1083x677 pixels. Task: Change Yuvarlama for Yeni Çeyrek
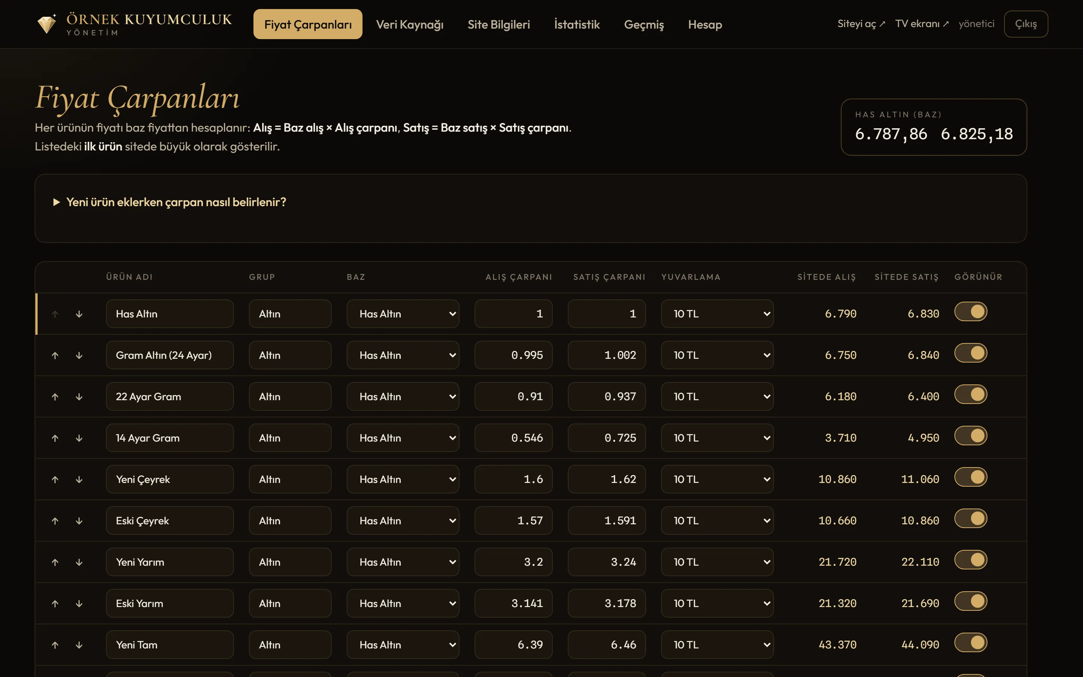[717, 480]
